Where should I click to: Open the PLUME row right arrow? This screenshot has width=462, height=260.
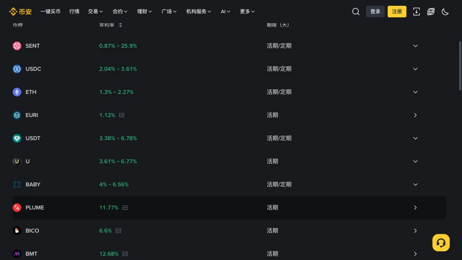point(415,208)
